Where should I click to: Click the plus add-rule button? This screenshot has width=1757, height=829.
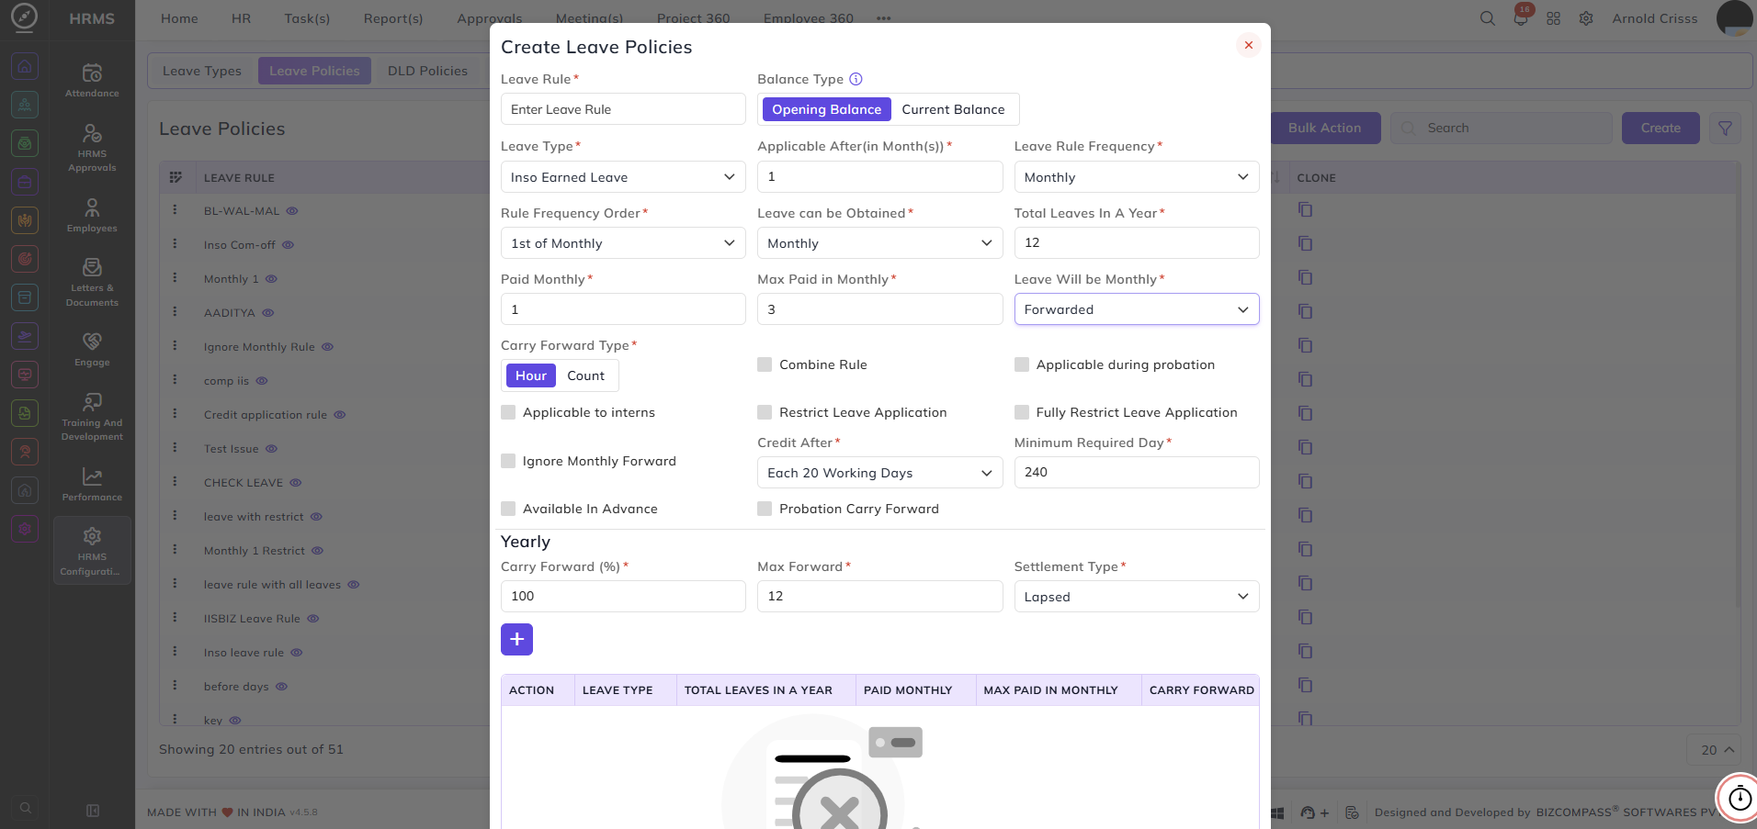point(516,639)
